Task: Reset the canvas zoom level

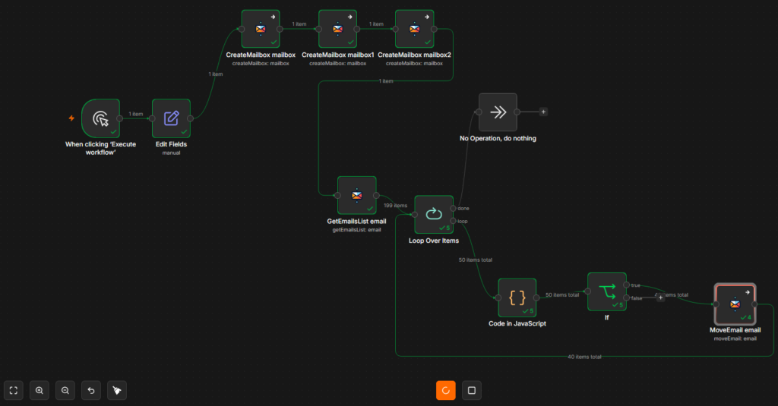Action: 91,390
